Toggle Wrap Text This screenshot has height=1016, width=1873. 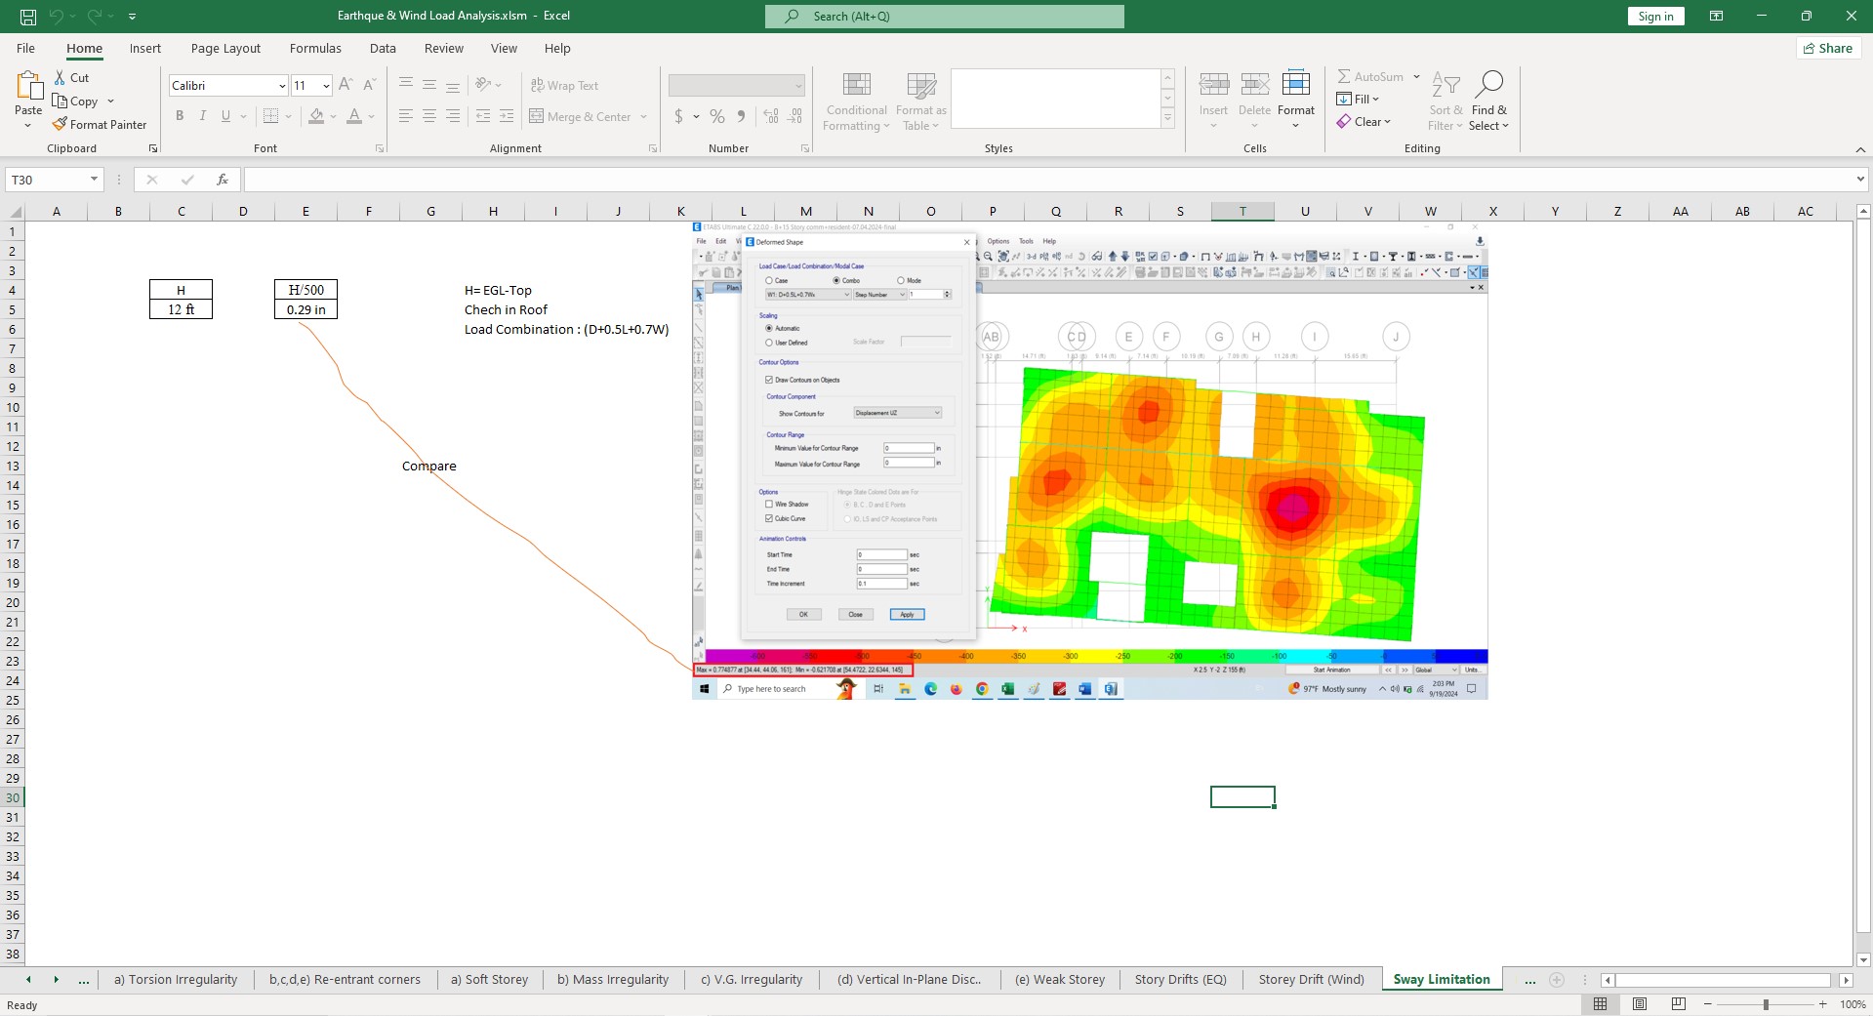click(x=564, y=86)
